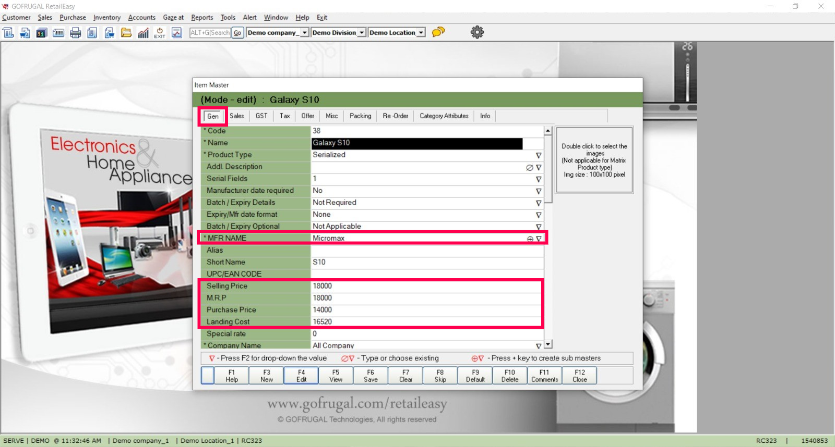The image size is (835, 447).
Task: Open the Sales menu in the menu bar
Action: coord(45,17)
